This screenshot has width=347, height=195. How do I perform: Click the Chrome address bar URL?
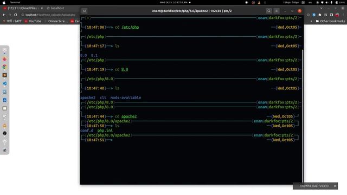tap(50, 15)
